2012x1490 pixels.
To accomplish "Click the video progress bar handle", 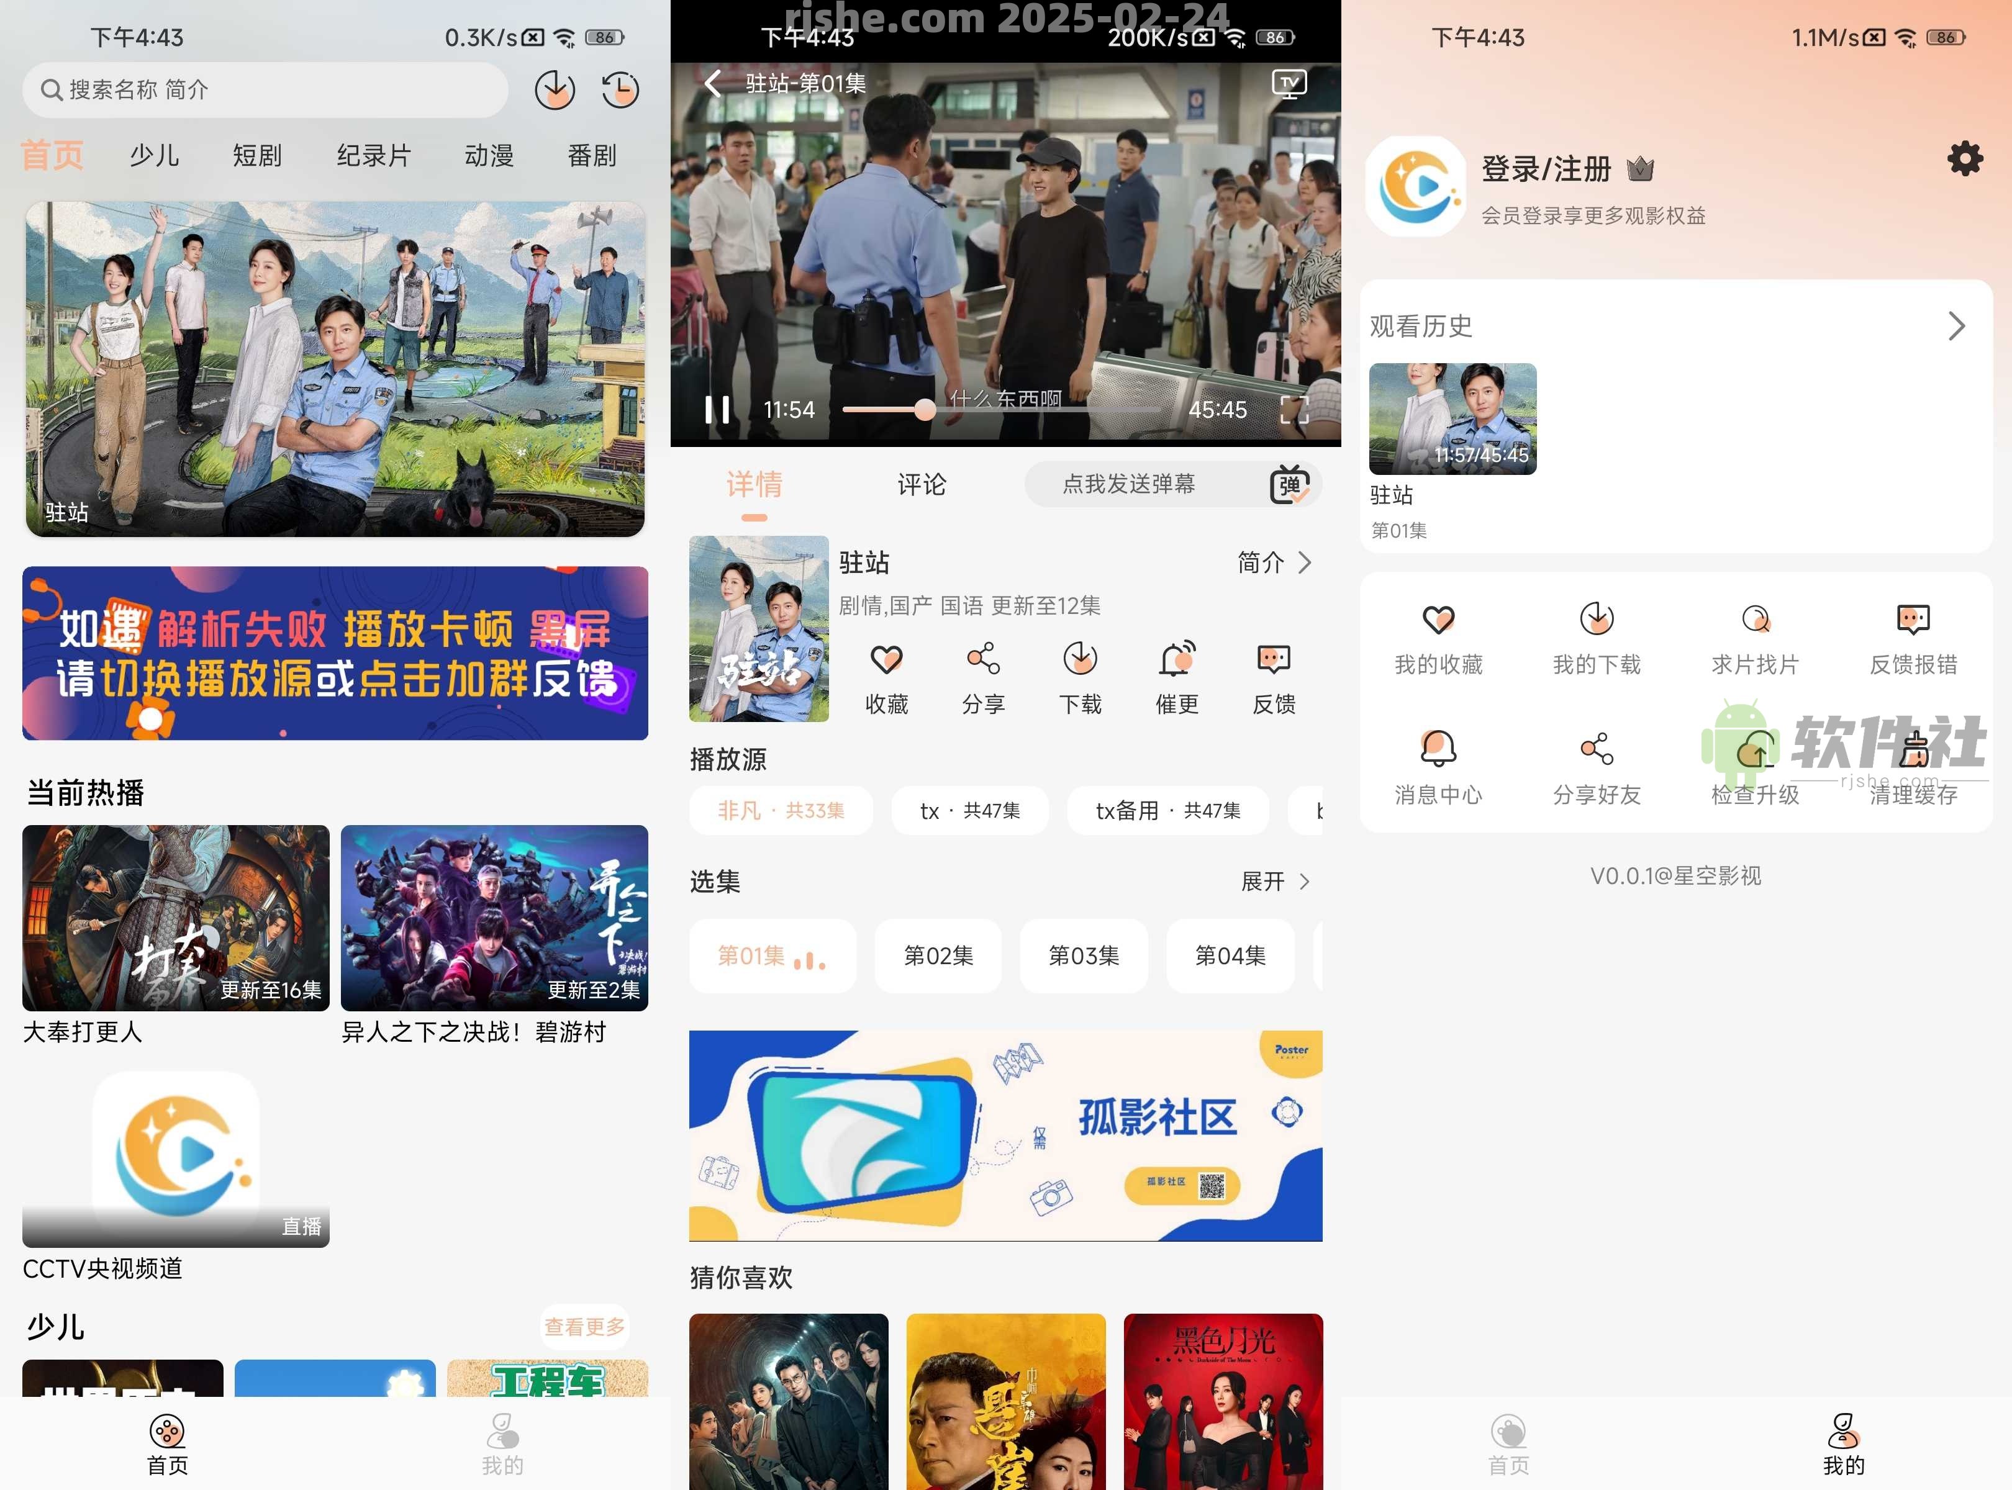I will 924,410.
